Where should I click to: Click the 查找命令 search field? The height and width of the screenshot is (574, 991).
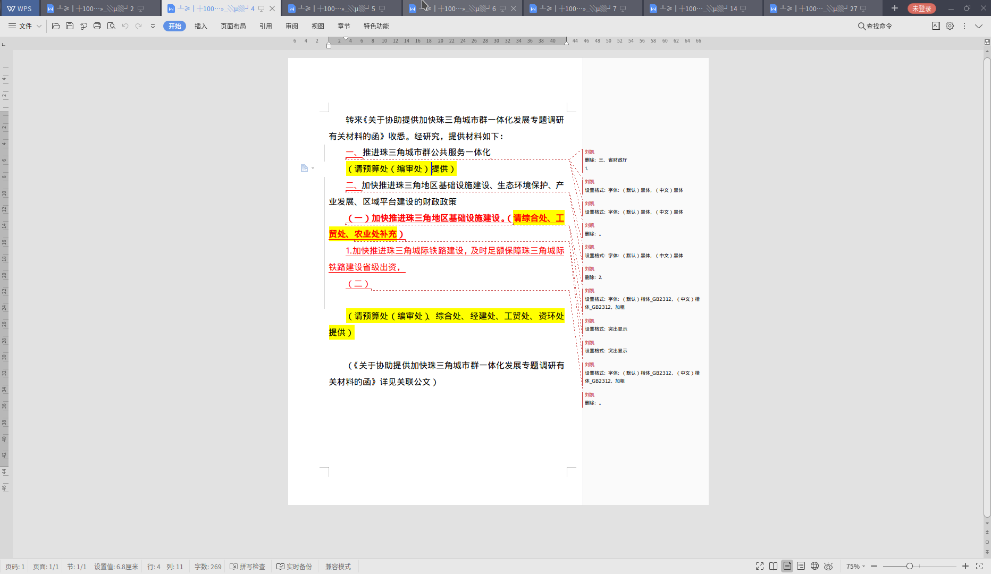[x=875, y=26]
